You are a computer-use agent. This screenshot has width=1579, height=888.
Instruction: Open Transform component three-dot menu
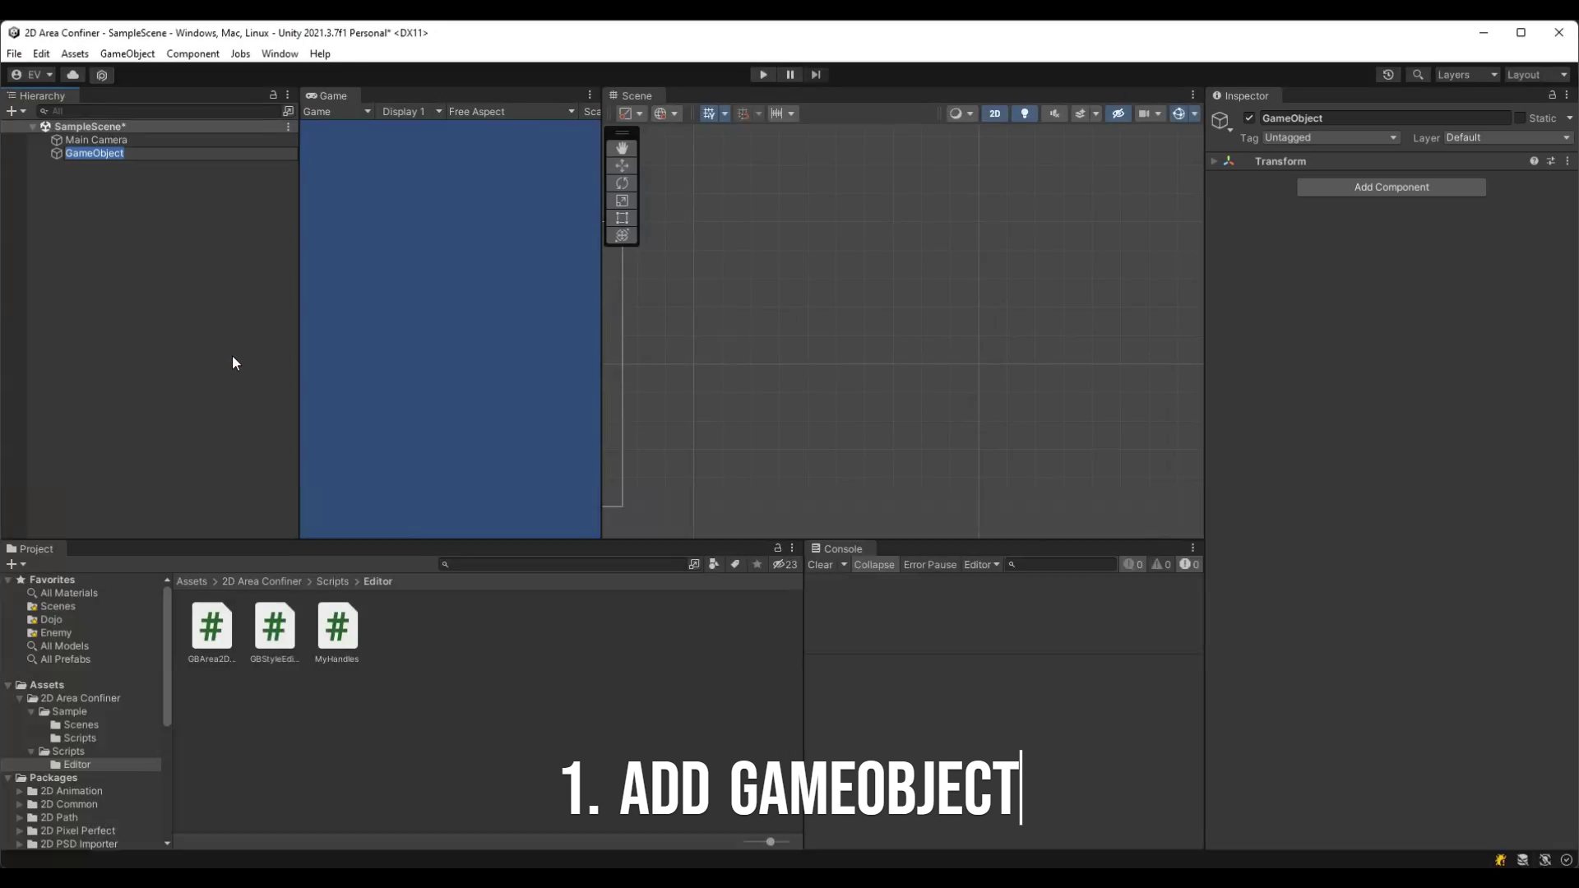tap(1567, 161)
